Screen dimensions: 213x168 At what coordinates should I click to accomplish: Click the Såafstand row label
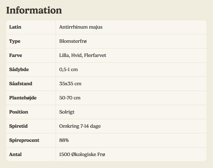coord(21,84)
